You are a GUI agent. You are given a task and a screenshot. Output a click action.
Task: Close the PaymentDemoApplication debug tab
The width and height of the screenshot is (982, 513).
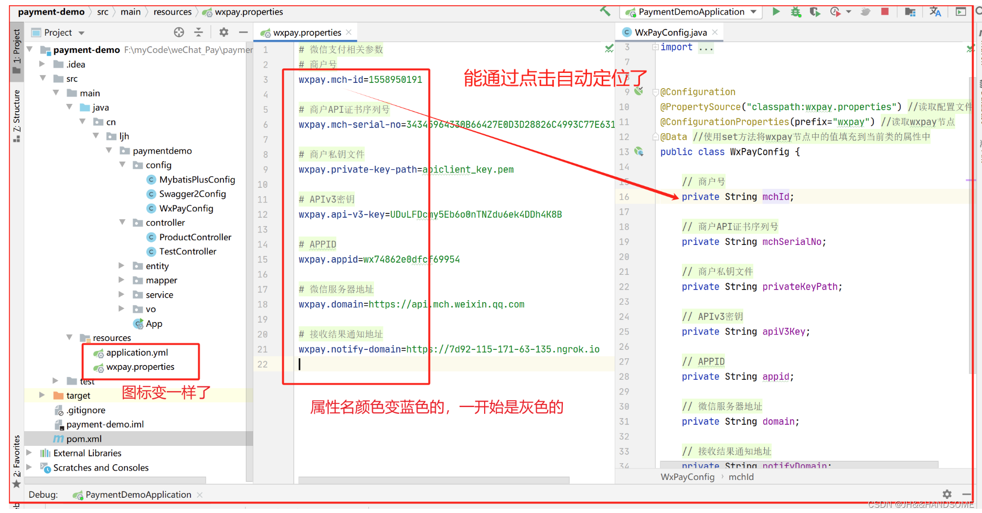coord(199,495)
